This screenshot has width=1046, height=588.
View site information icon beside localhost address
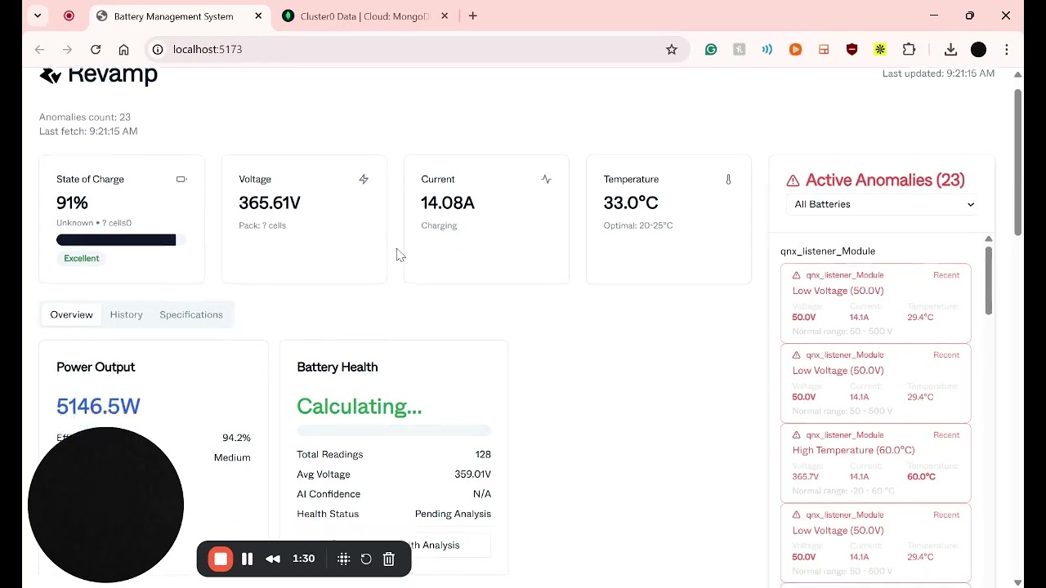click(x=157, y=50)
